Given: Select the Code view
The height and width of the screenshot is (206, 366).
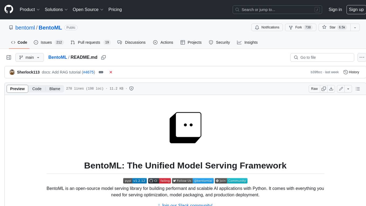Looking at the screenshot, I should (x=37, y=89).
